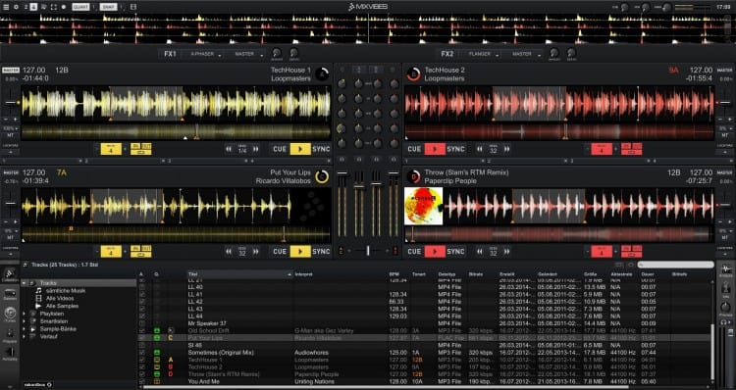Toggle the QUANT quantize button

coord(80,7)
